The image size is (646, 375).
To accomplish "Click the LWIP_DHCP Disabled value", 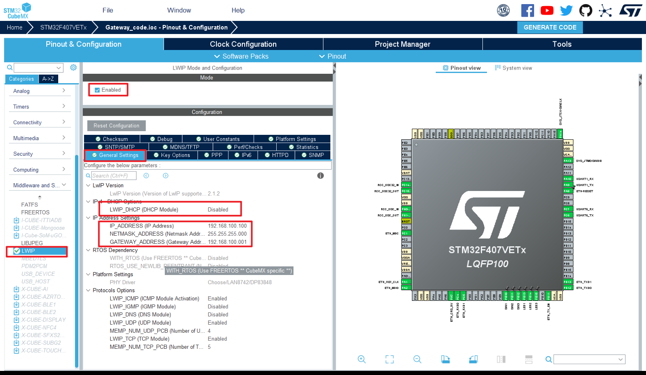I will pos(218,209).
